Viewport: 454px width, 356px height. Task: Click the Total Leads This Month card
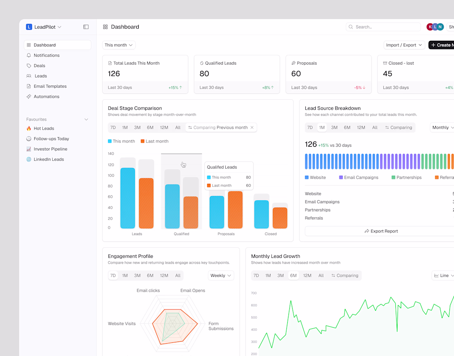(145, 74)
